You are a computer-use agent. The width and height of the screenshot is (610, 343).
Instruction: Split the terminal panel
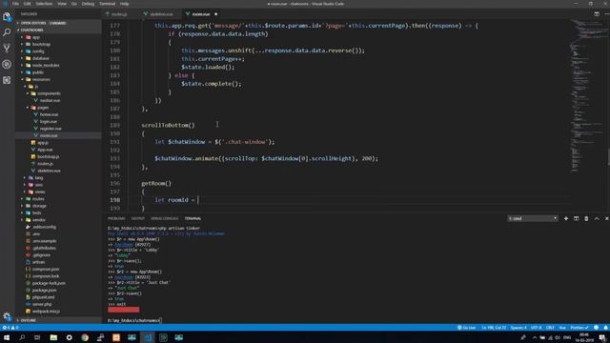(576, 218)
